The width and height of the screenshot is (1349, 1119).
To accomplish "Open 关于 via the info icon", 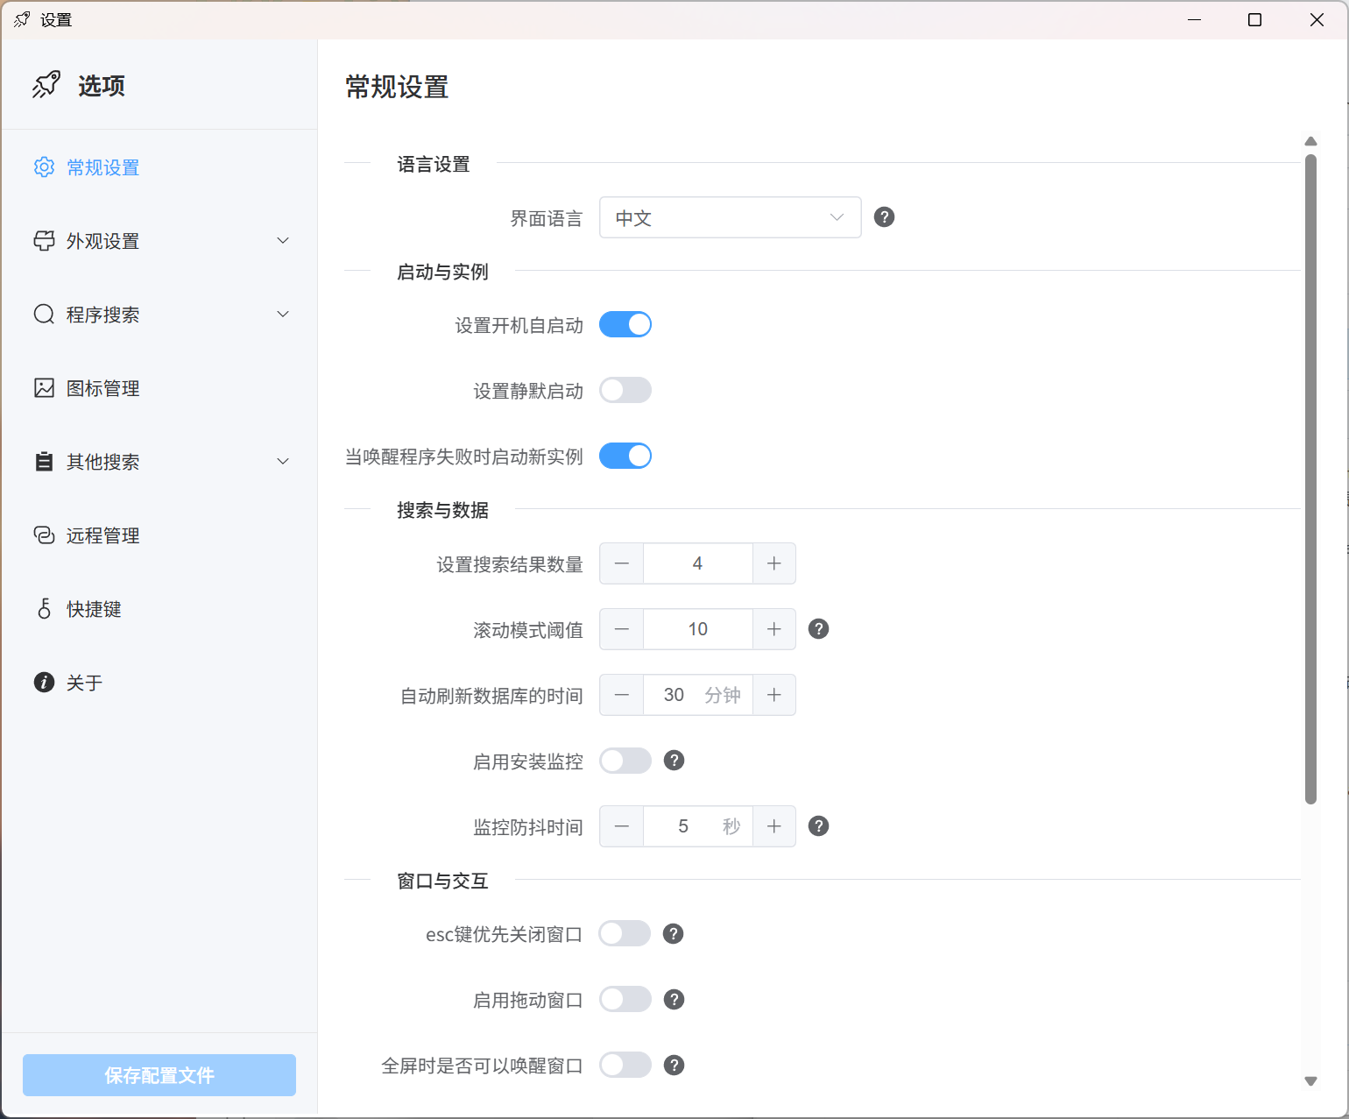I will 44,682.
